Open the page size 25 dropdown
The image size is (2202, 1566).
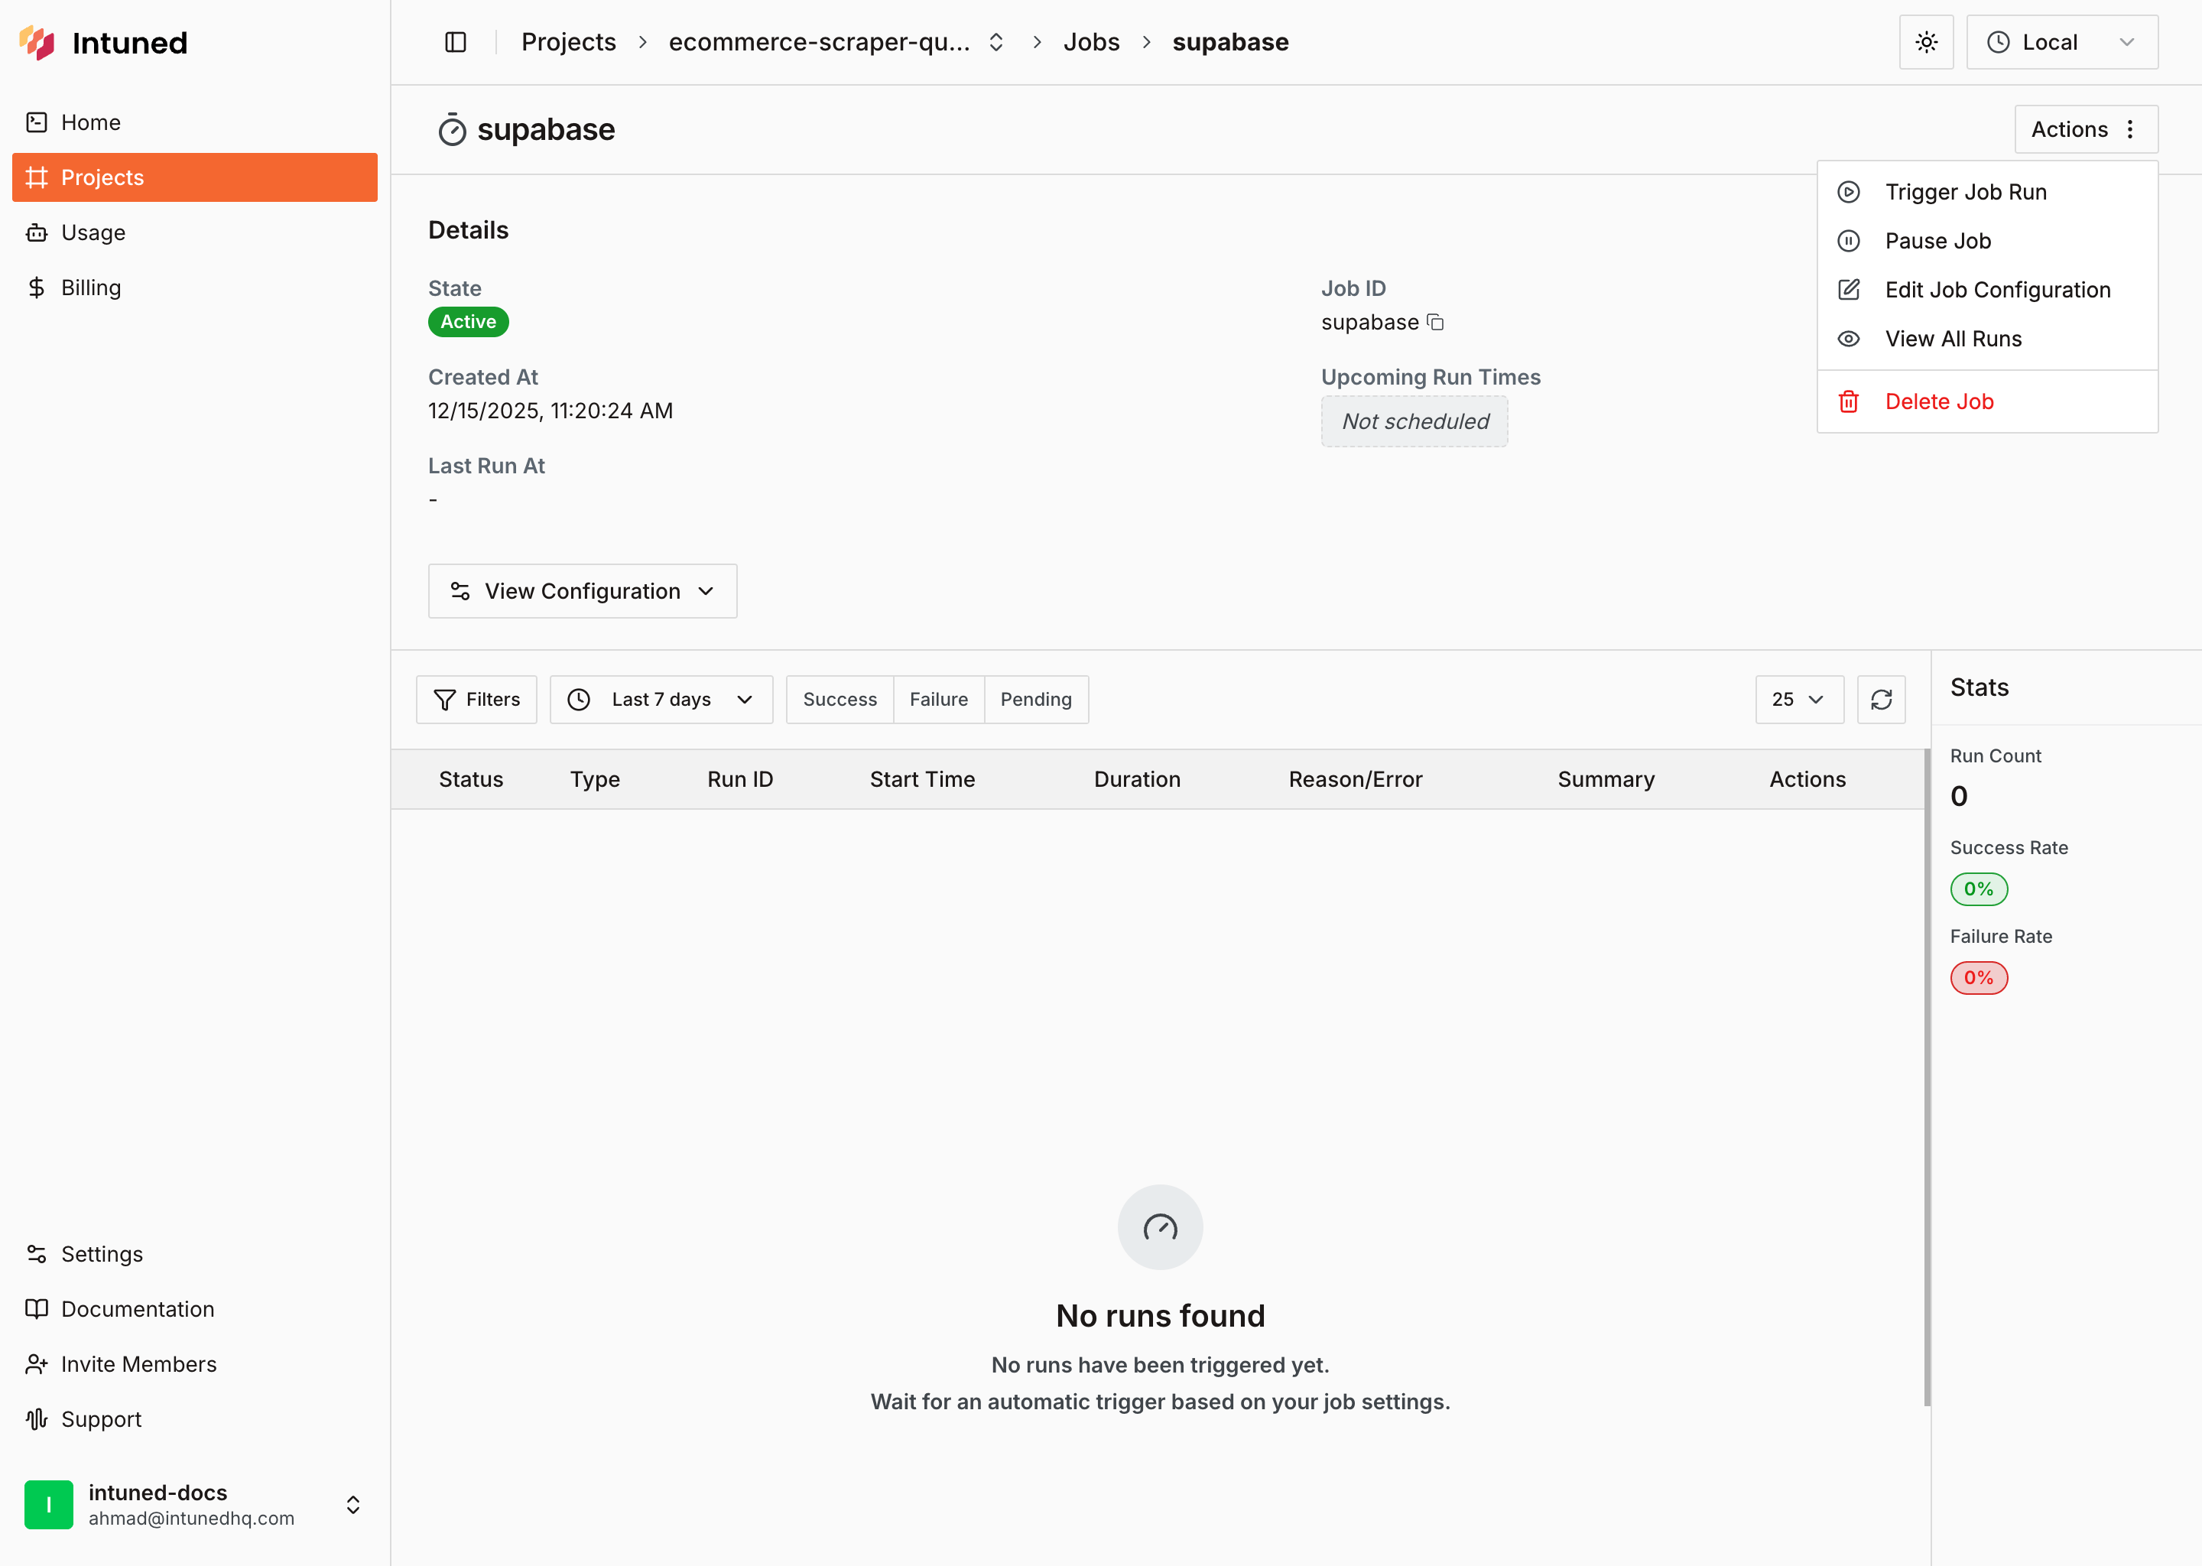click(x=1799, y=699)
